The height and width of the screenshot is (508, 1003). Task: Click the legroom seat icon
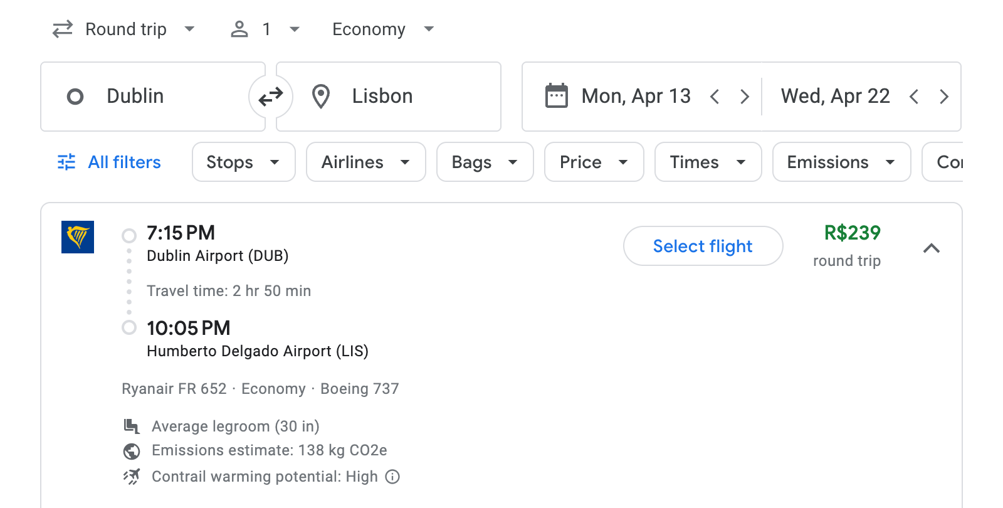(x=131, y=426)
